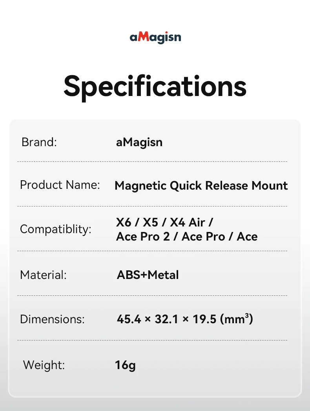Select the Dimensions label
Screen dimensions: 310x411
52,319
